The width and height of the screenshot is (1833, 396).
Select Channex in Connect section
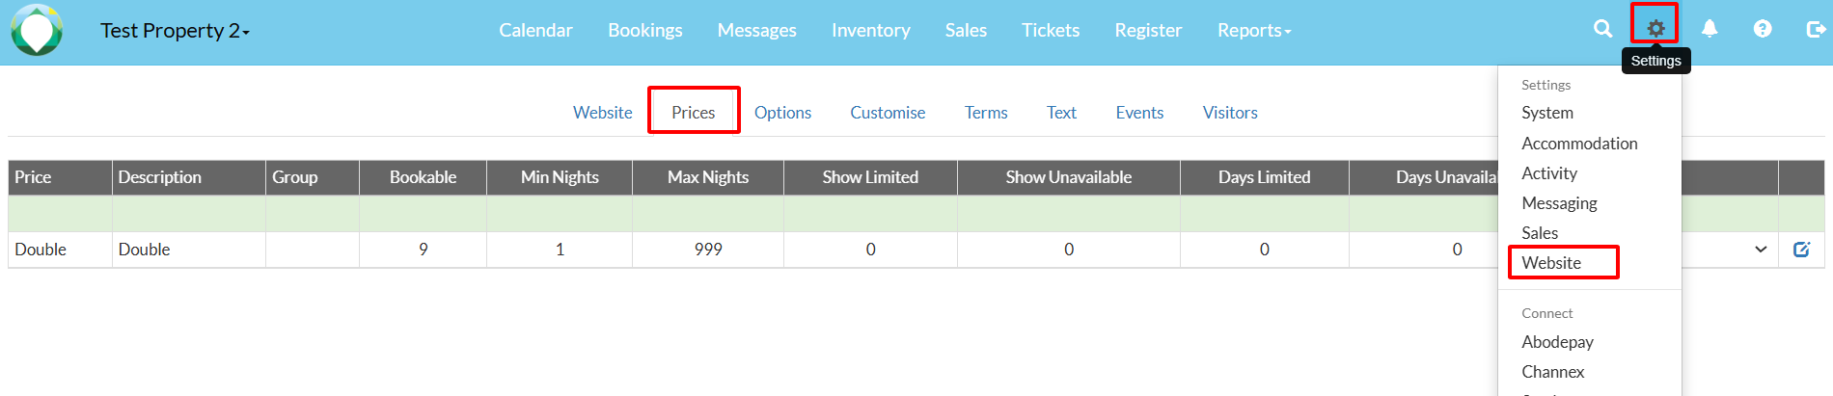1552,372
